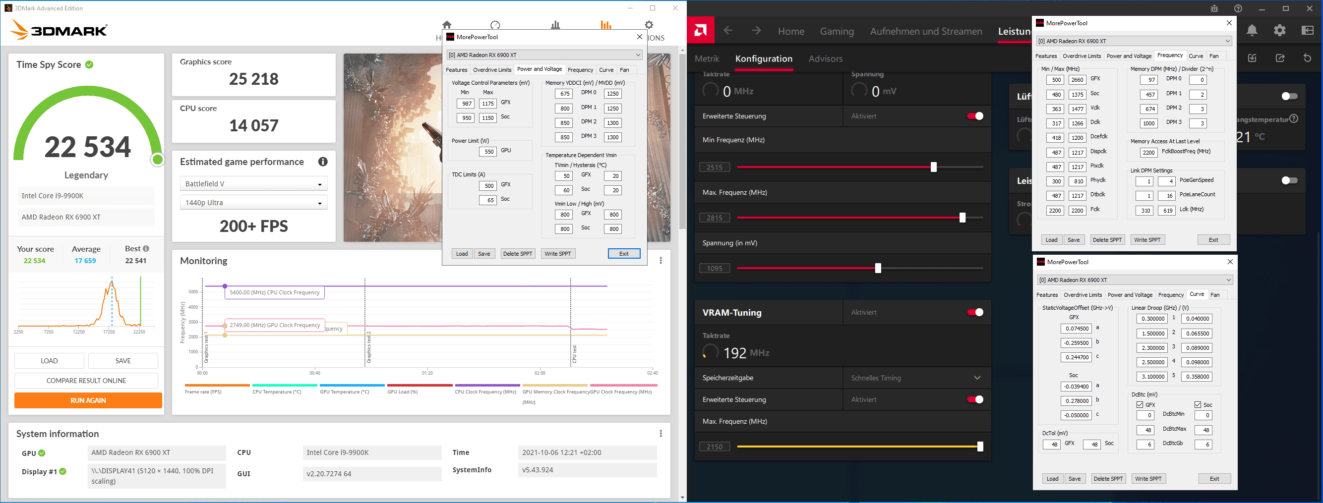Image resolution: width=1323 pixels, height=503 pixels.
Task: Click Write SPPT in Power and Voltage MorePowerTool
Action: [558, 254]
